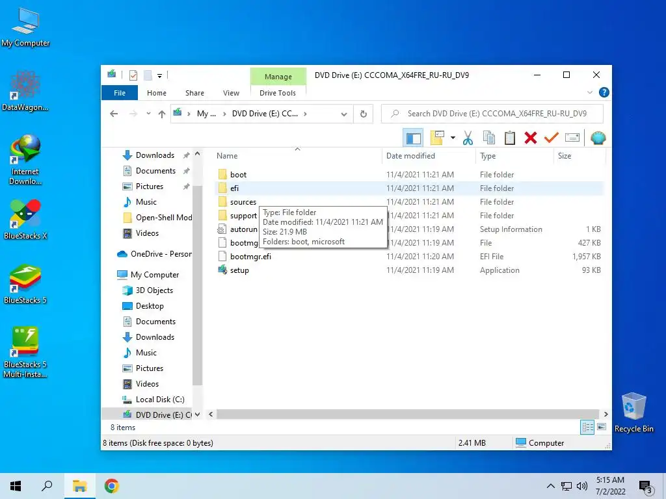This screenshot has width=666, height=499.
Task: Click the preview pane toggle toolbar icon
Action: pyautogui.click(x=413, y=138)
